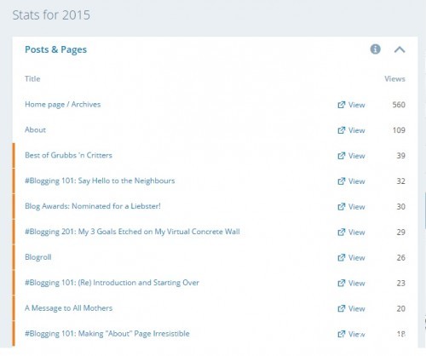Open the Blogging 201 My 3 Goals post
The image size is (426, 356).
point(132,232)
